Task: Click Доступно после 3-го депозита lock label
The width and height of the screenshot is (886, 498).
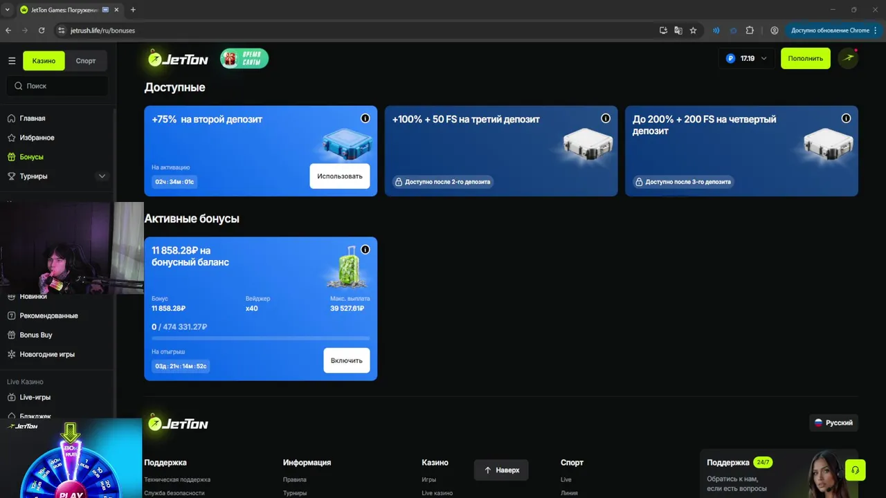Action: (x=683, y=182)
